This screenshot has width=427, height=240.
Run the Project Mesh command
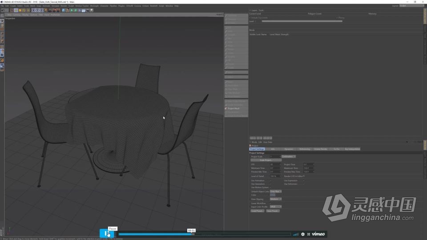click(236, 108)
